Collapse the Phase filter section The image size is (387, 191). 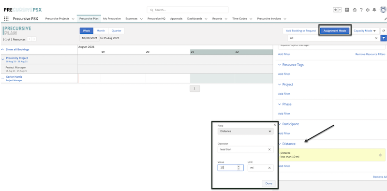[280, 104]
